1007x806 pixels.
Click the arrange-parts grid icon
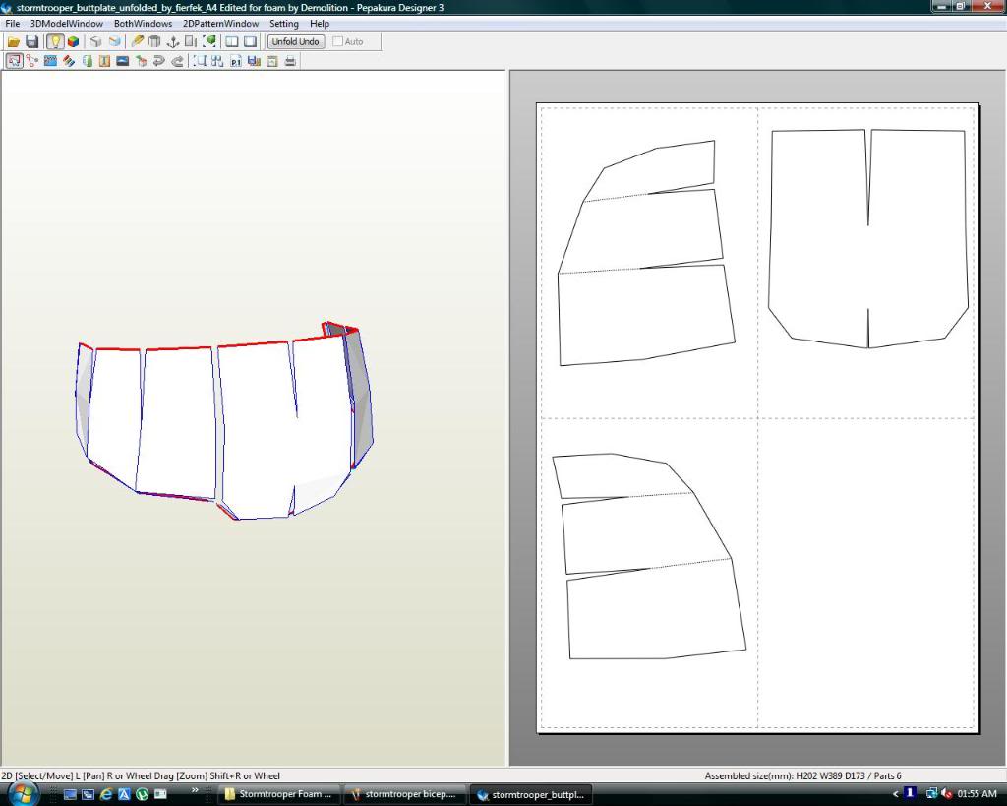coord(217,61)
